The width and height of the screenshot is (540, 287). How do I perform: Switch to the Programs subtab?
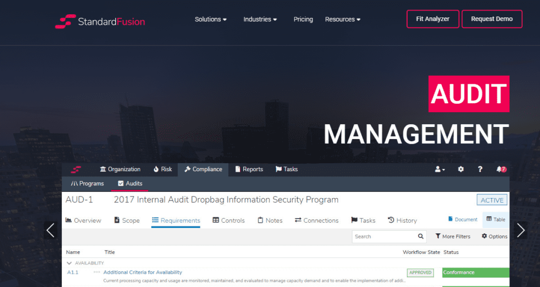pos(87,184)
